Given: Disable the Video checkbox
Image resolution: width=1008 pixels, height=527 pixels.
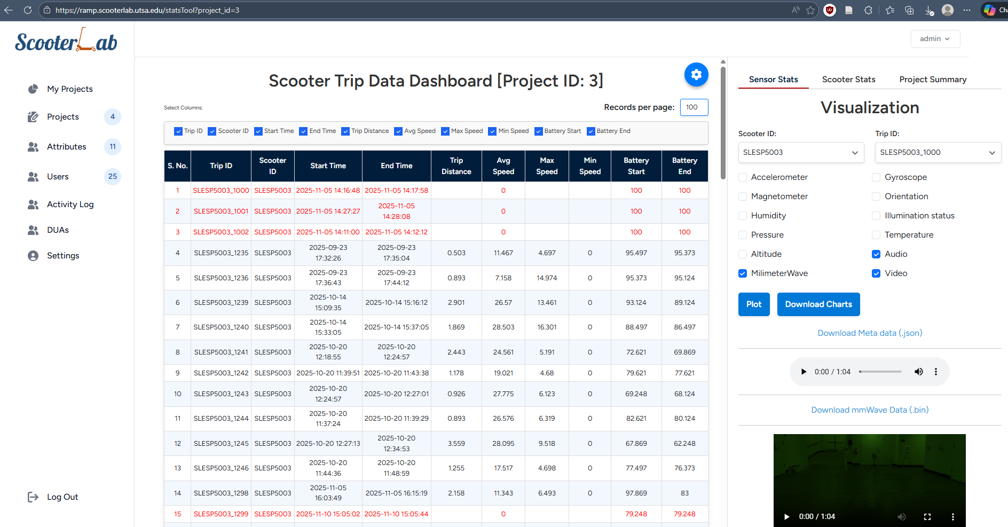Looking at the screenshot, I should pos(876,273).
